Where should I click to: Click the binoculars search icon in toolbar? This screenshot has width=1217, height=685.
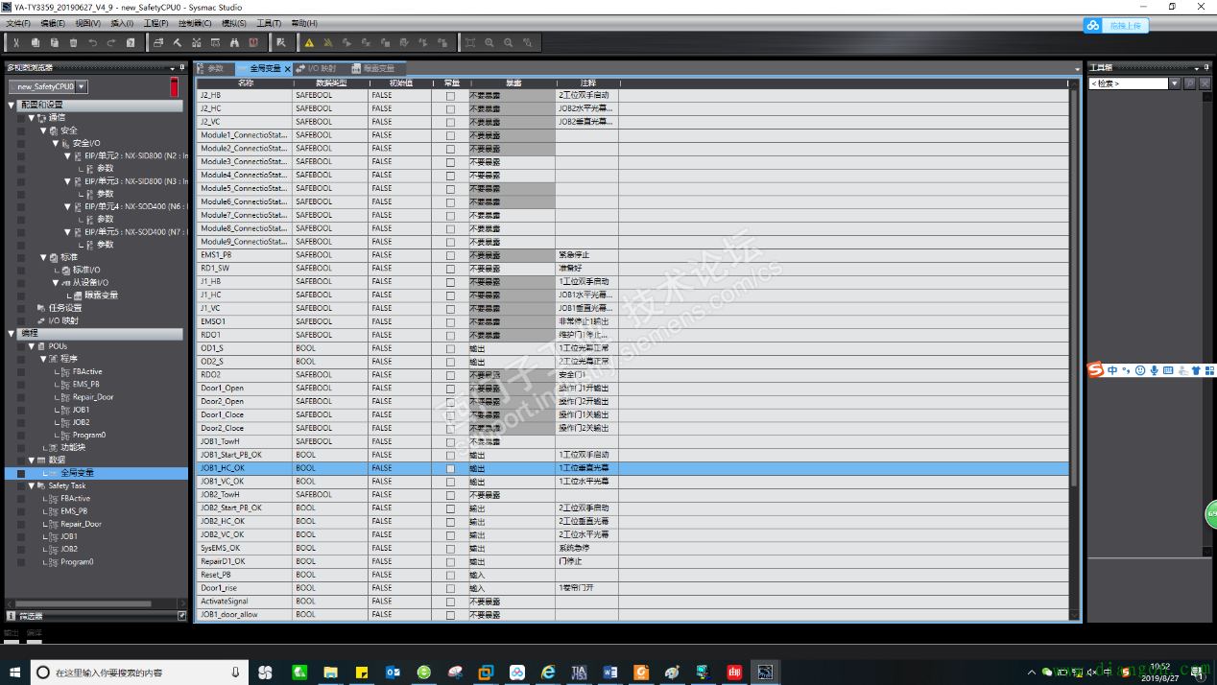(233, 42)
